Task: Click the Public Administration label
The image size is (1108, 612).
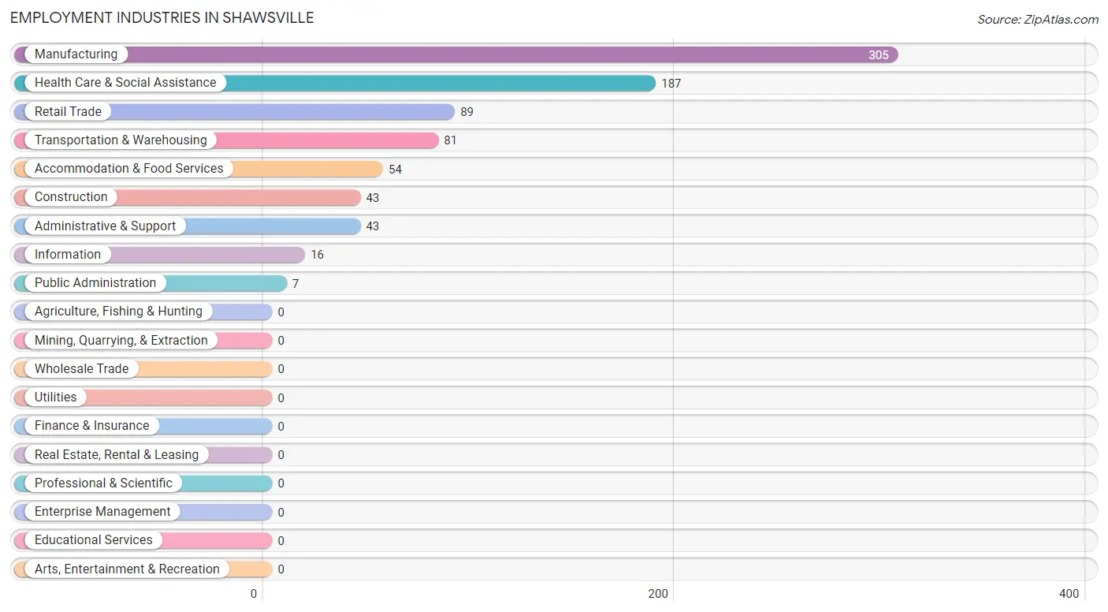Action: click(x=95, y=283)
